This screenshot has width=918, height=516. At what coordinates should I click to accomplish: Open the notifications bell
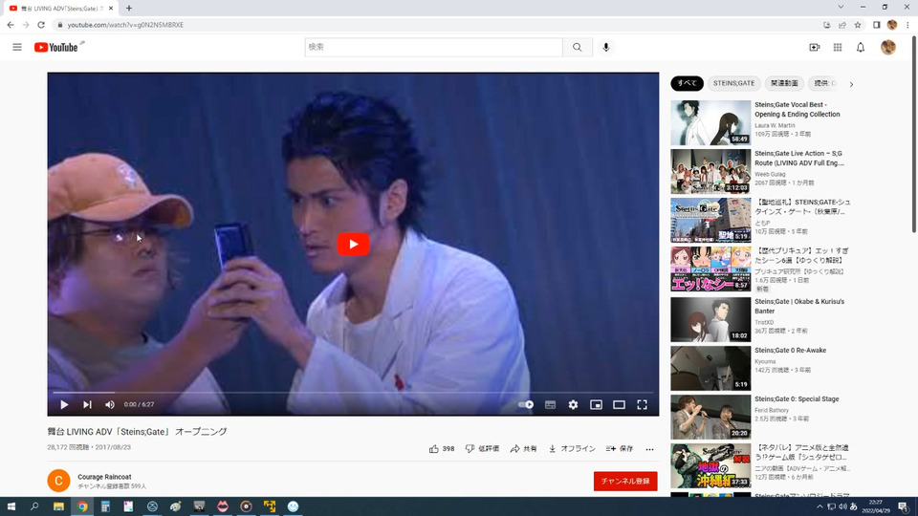(860, 48)
